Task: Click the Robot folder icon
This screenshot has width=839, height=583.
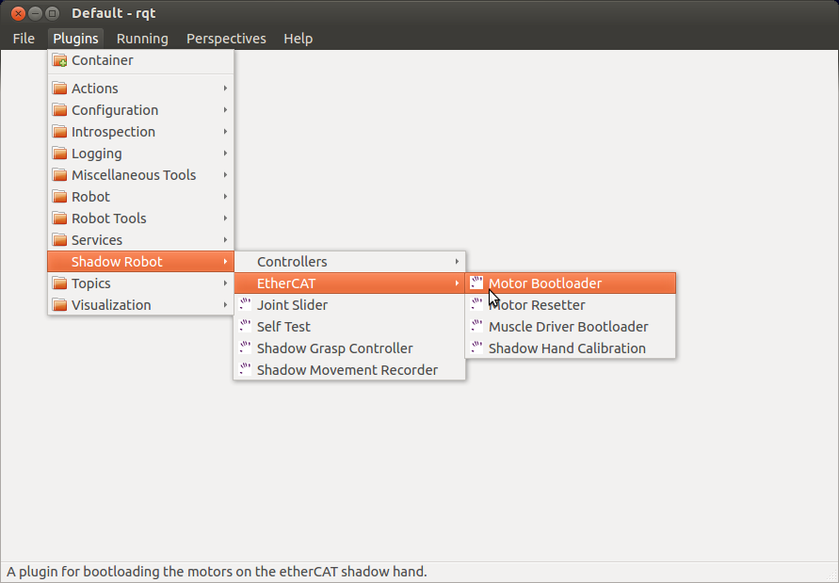Action: [59, 196]
